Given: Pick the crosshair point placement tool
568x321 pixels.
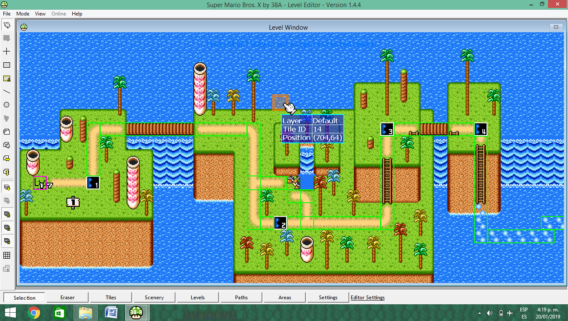Looking at the screenshot, I should [7, 51].
